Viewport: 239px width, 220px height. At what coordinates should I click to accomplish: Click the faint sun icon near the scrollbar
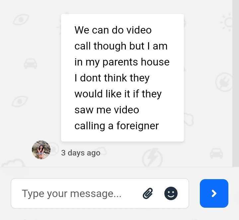(x=227, y=22)
